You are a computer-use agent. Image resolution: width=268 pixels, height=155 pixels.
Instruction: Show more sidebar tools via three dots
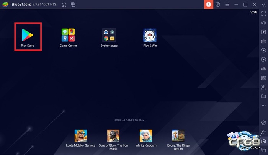pos(263,105)
